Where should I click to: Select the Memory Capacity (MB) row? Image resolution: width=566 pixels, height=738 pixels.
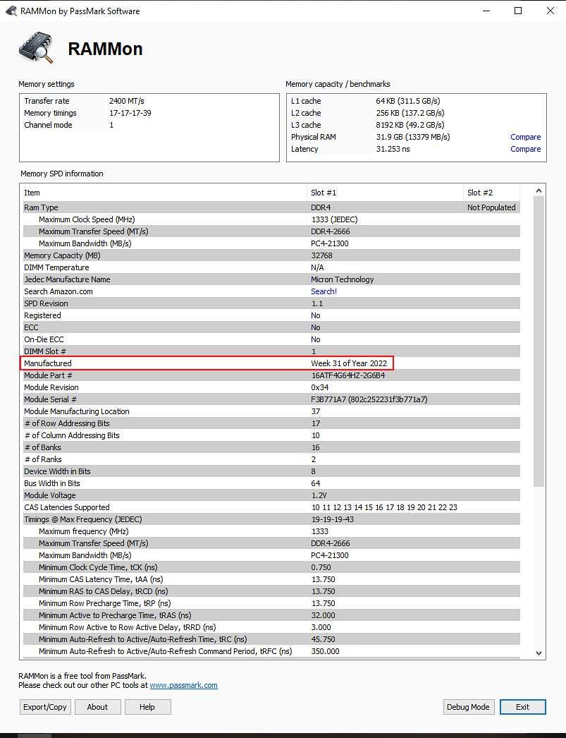click(271, 255)
